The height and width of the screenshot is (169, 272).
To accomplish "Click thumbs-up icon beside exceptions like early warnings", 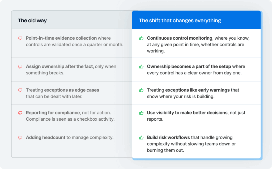I will click(141, 90).
